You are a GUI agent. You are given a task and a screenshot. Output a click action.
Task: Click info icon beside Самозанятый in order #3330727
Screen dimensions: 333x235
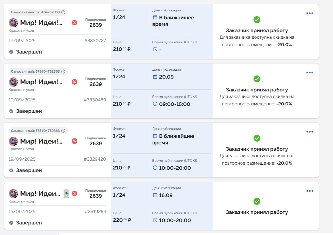(63, 12)
